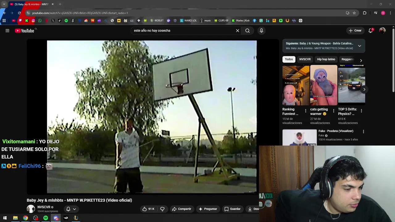
Task: Close the Baby Jey YouTube tab
Action: [x=52, y=4]
